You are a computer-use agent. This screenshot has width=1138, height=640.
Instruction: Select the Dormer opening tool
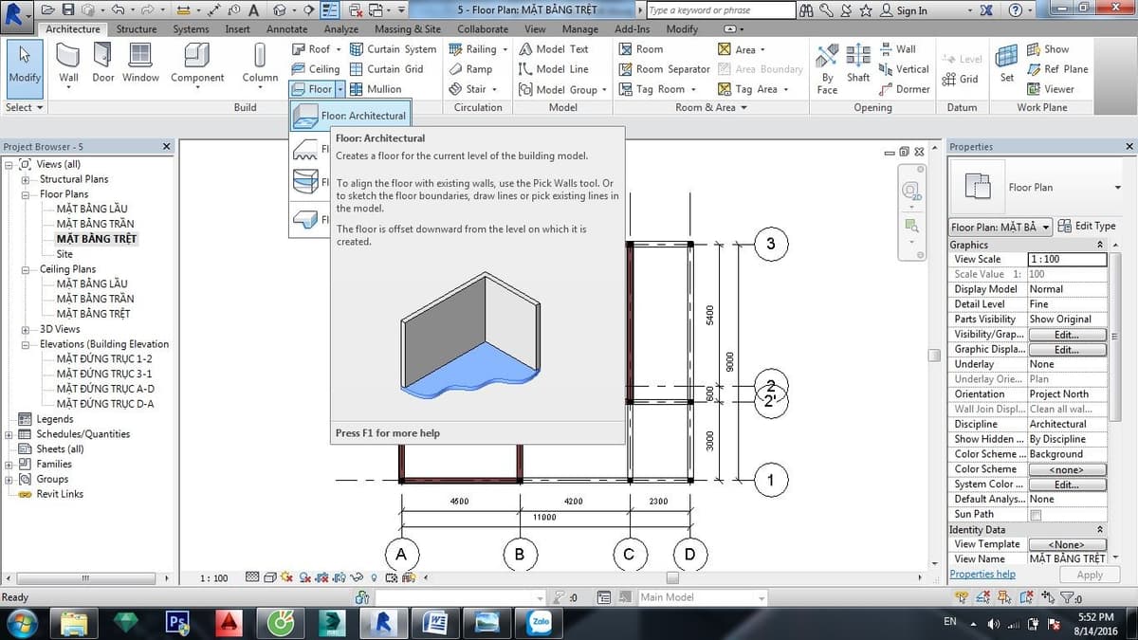tap(904, 89)
